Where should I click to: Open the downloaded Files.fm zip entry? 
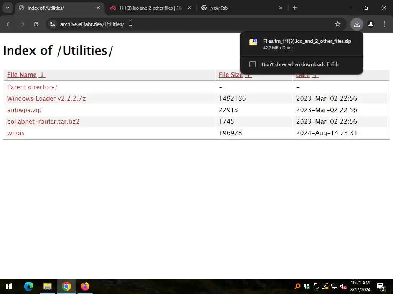[301, 44]
